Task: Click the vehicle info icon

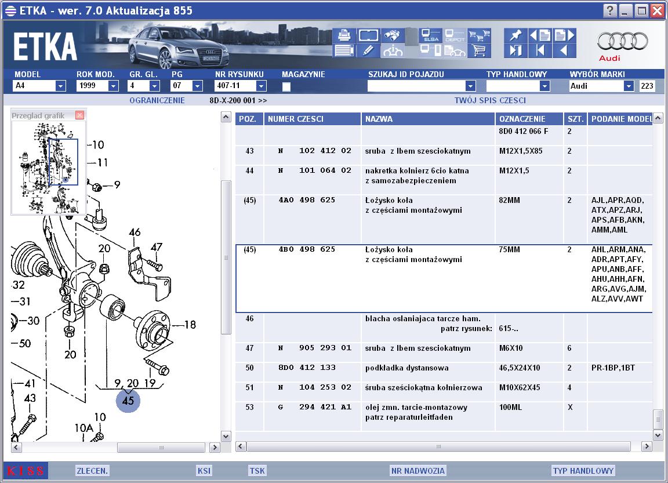Action: 393,50
